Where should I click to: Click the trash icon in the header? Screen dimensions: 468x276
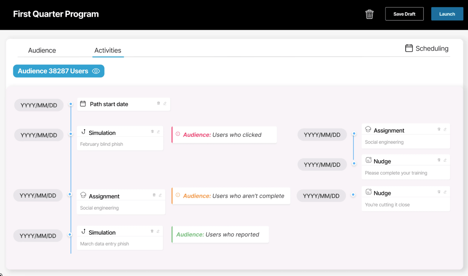369,14
